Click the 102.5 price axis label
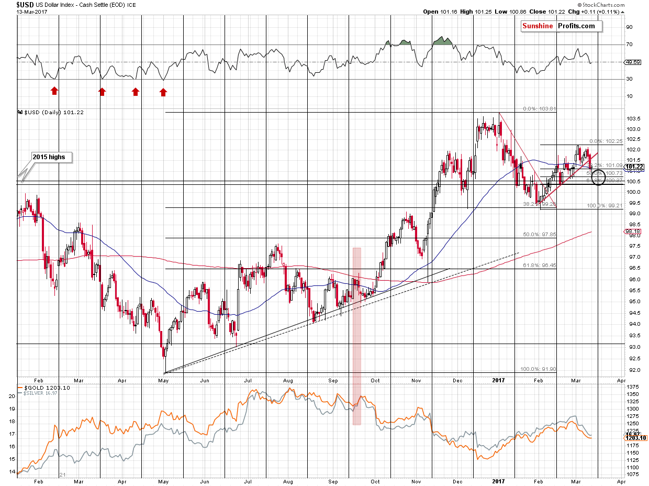 633,139
